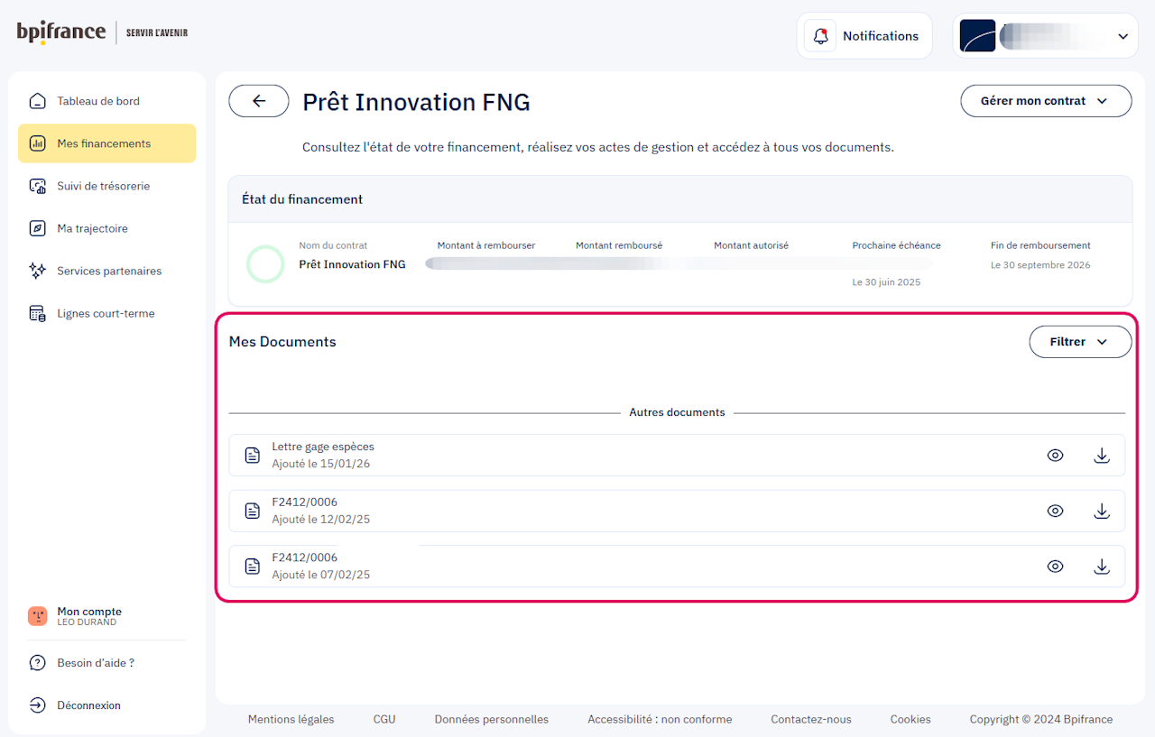Screen dimensions: 1155x737
Task: View the F2412/0006 document from 12/02/25 with eye icon
Action: coord(1055,511)
